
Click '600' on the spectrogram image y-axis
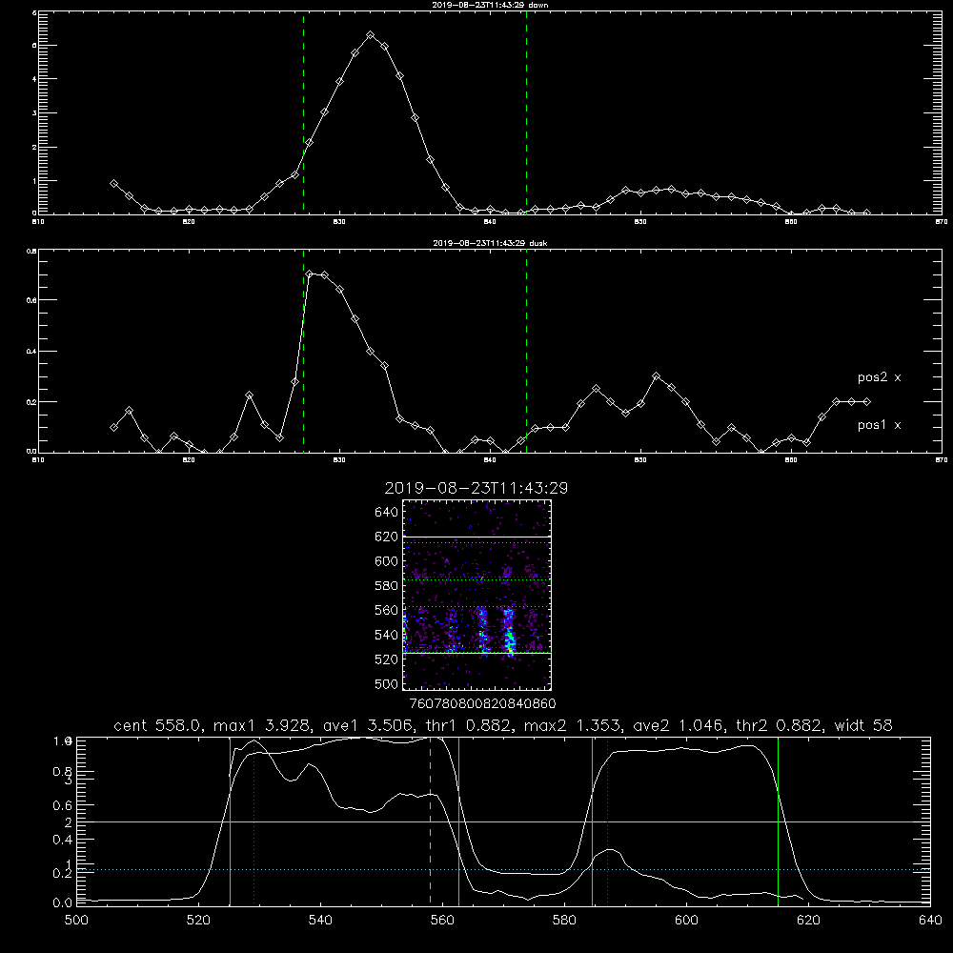tap(387, 561)
